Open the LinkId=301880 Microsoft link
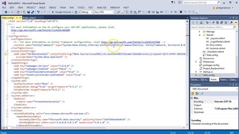 pos(40,30)
